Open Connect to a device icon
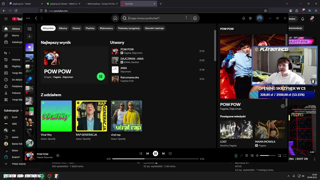This screenshot has height=180, width=320. coord(252,155)
